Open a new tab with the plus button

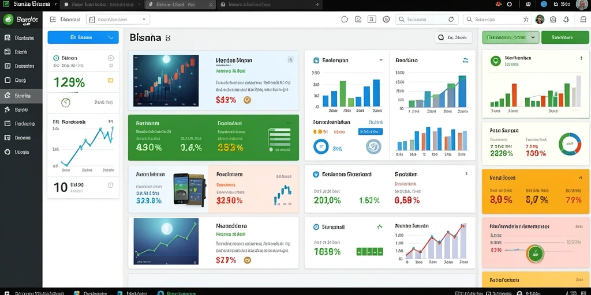tap(317, 5)
